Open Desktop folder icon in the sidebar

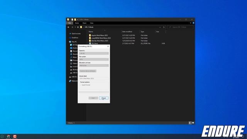[71, 48]
